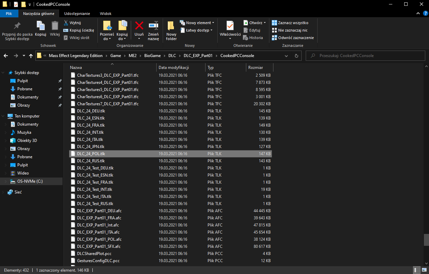Switch to Widok tab
429x274 pixels.
(x=106, y=14)
